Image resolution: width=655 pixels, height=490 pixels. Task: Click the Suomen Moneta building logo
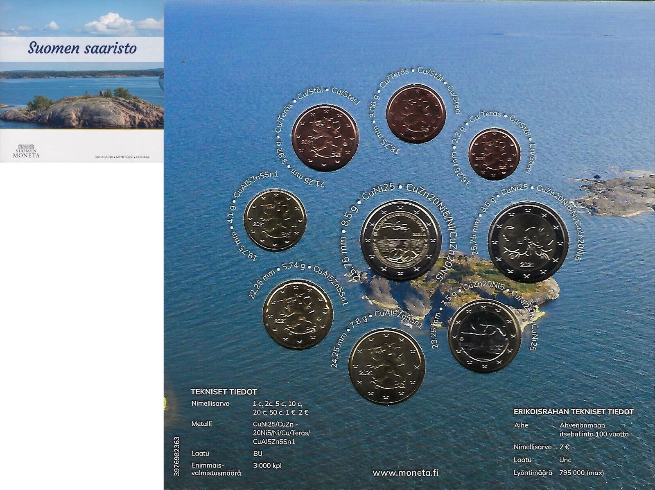point(26,151)
